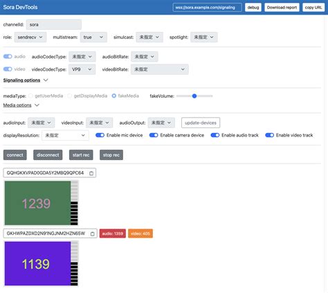Viewport: 328px width, 293px height.
Task: Open the displayResolution dropdown
Action: pyautogui.click(x=65, y=135)
